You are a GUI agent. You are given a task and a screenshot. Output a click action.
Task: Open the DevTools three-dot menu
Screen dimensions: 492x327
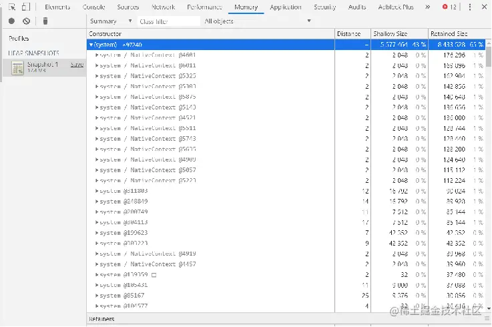(x=470, y=7)
